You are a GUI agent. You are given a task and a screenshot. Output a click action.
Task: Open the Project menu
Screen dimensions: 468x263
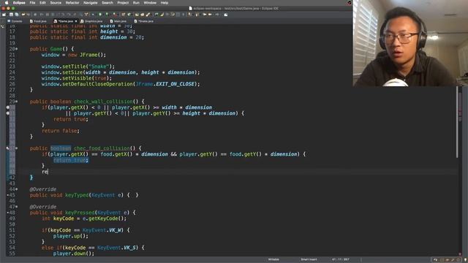[123, 3]
